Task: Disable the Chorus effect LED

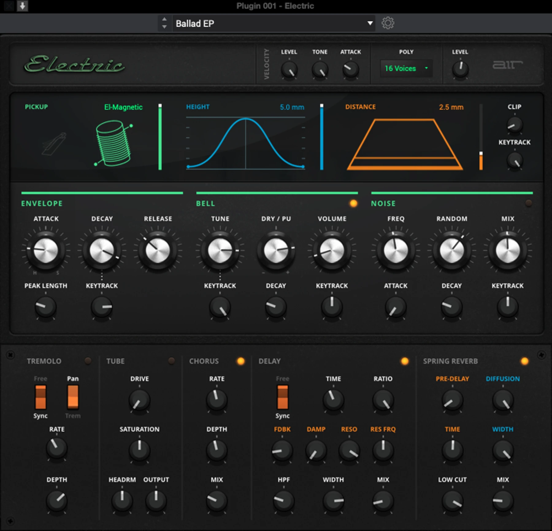Action: pos(241,361)
